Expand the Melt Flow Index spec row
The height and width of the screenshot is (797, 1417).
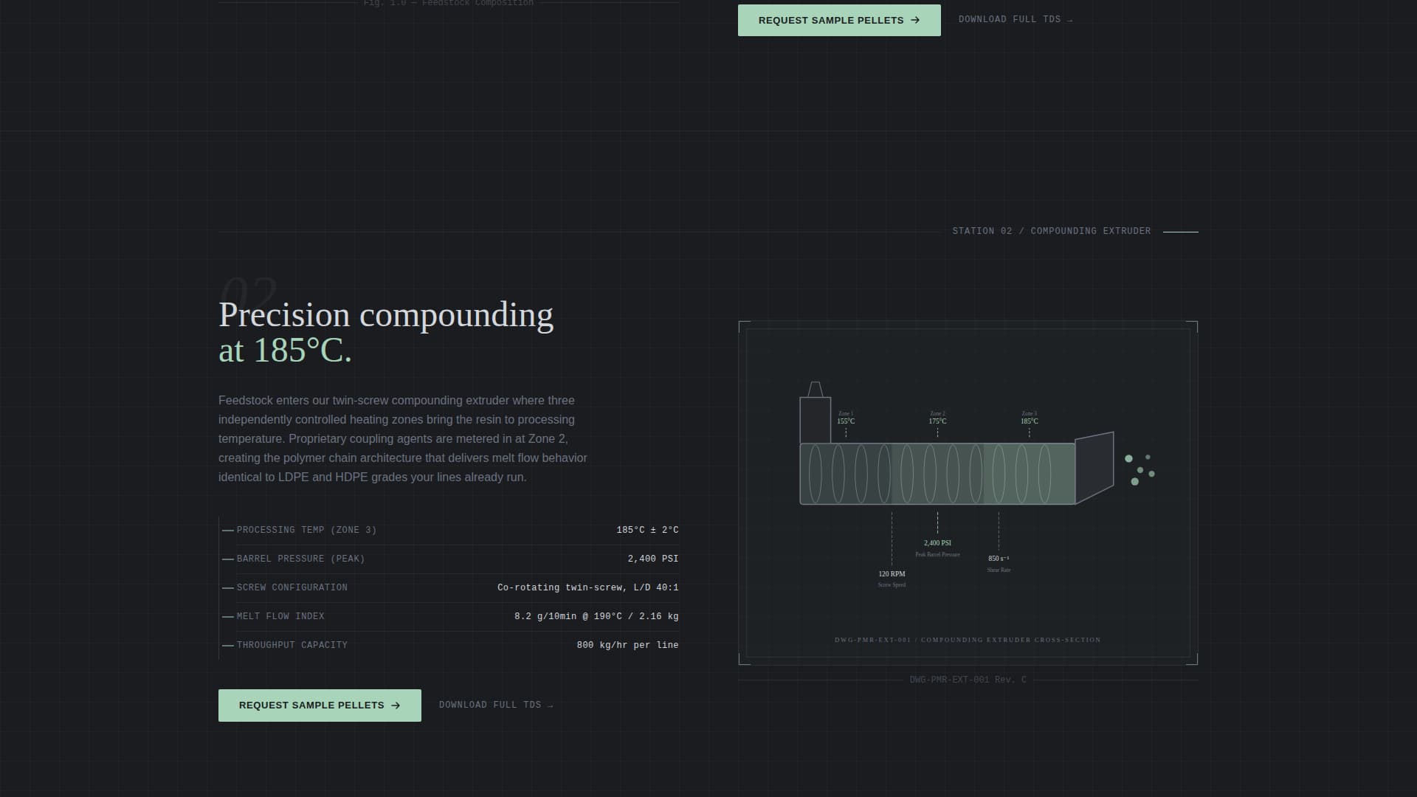[450, 616]
